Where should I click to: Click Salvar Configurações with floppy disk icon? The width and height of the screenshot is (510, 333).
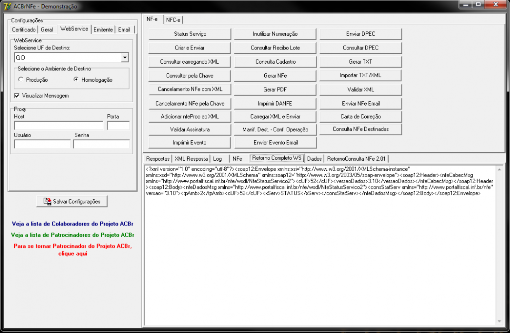pos(72,201)
